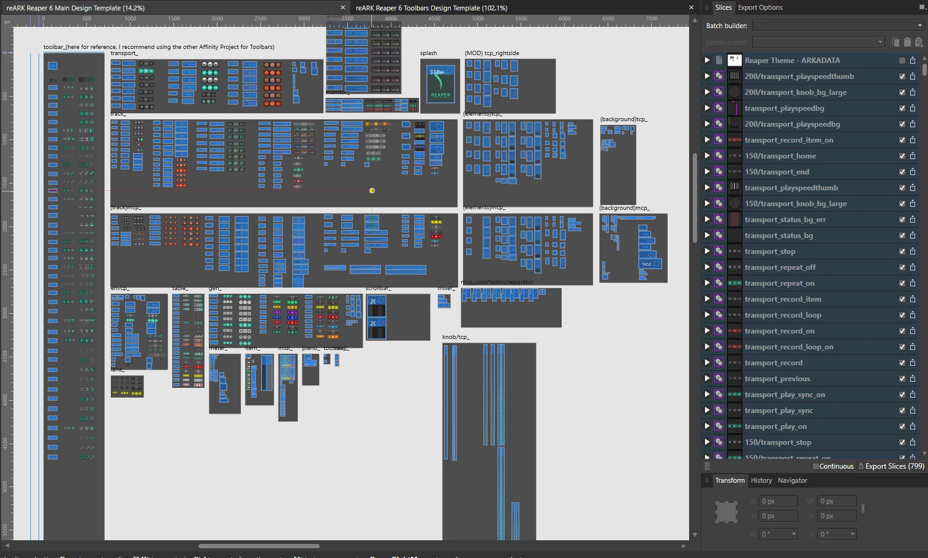Click page icon of Reaper Theme - ARKADATA
The height and width of the screenshot is (558, 928).
coord(719,60)
